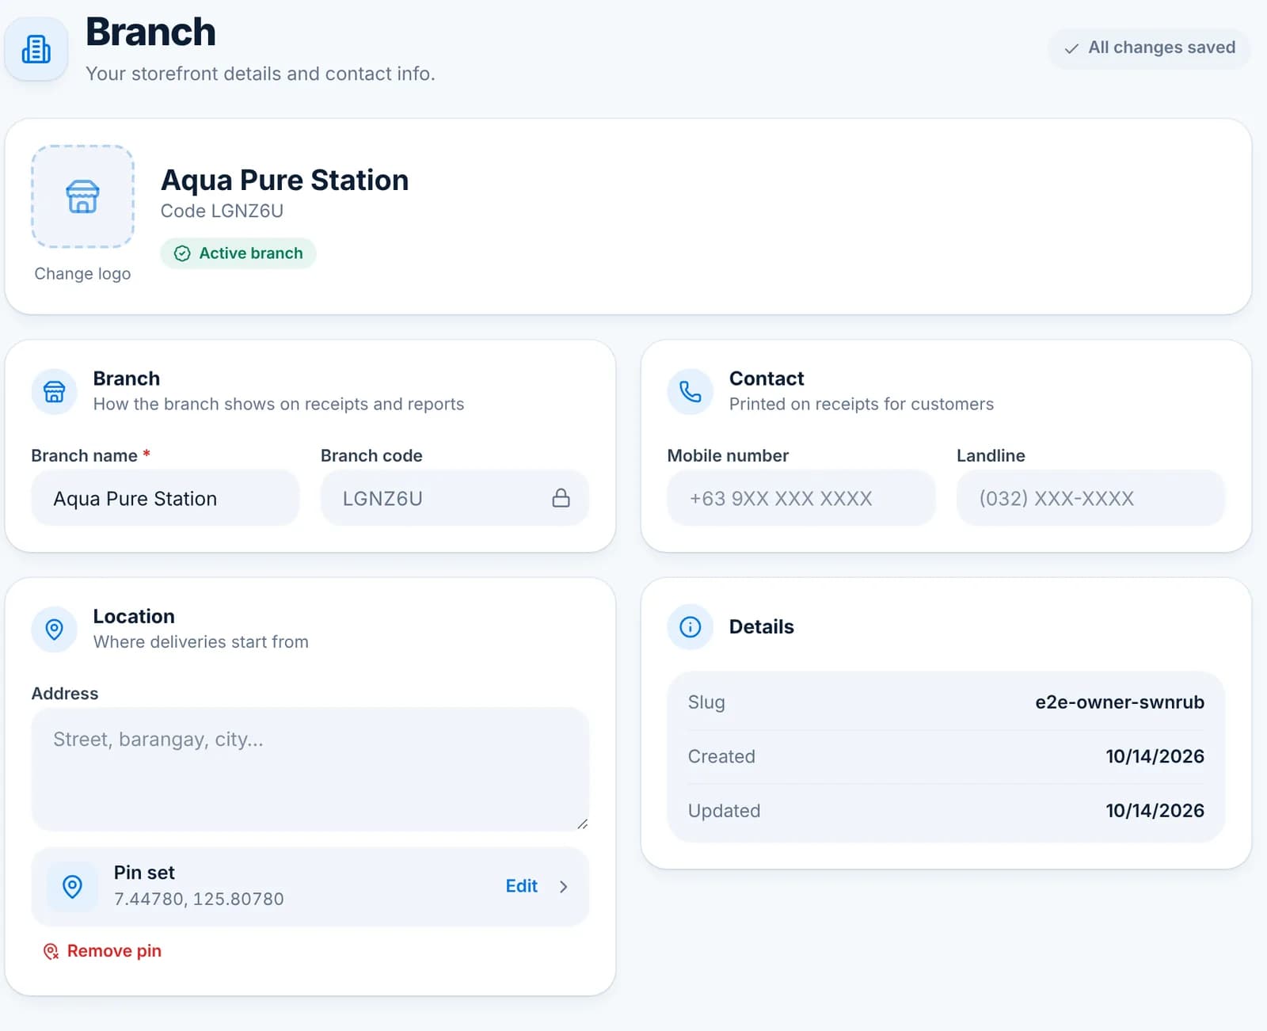Click the Branch code field showing LGNZ6U
The width and height of the screenshot is (1267, 1031).
coord(455,498)
